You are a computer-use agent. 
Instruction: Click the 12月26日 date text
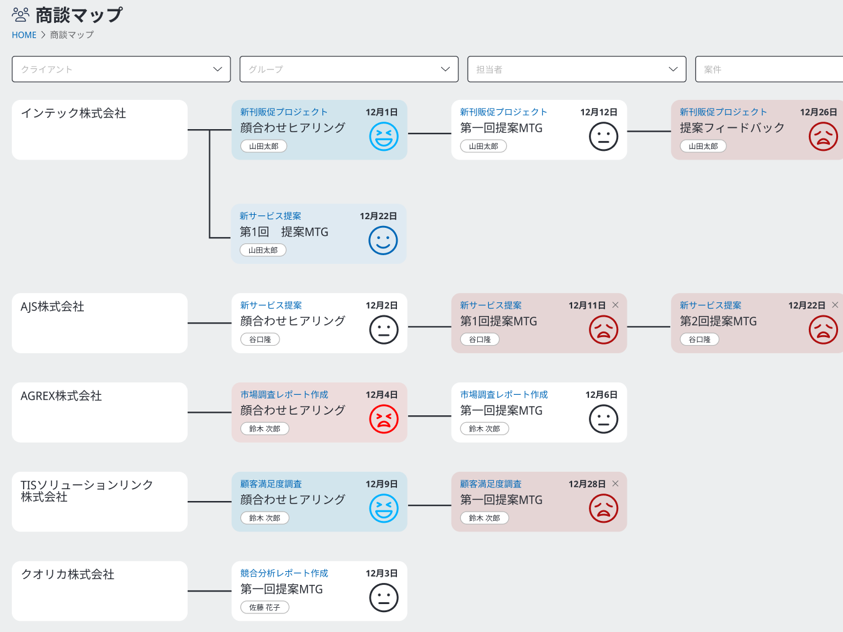[x=818, y=112]
